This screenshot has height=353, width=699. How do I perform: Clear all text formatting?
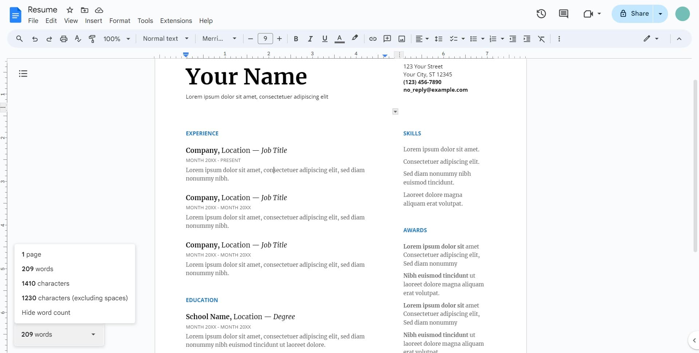541,39
